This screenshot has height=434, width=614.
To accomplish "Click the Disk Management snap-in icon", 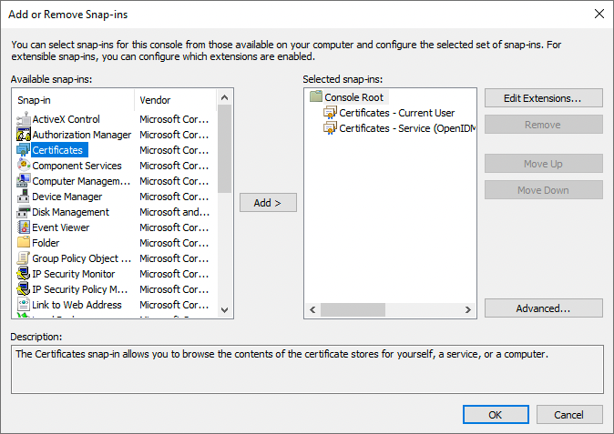I will click(x=24, y=212).
